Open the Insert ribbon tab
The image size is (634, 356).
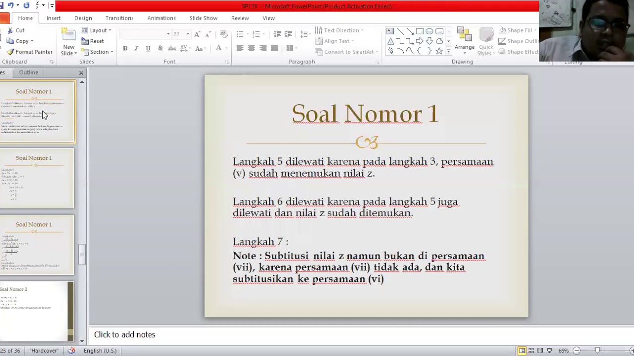click(53, 18)
